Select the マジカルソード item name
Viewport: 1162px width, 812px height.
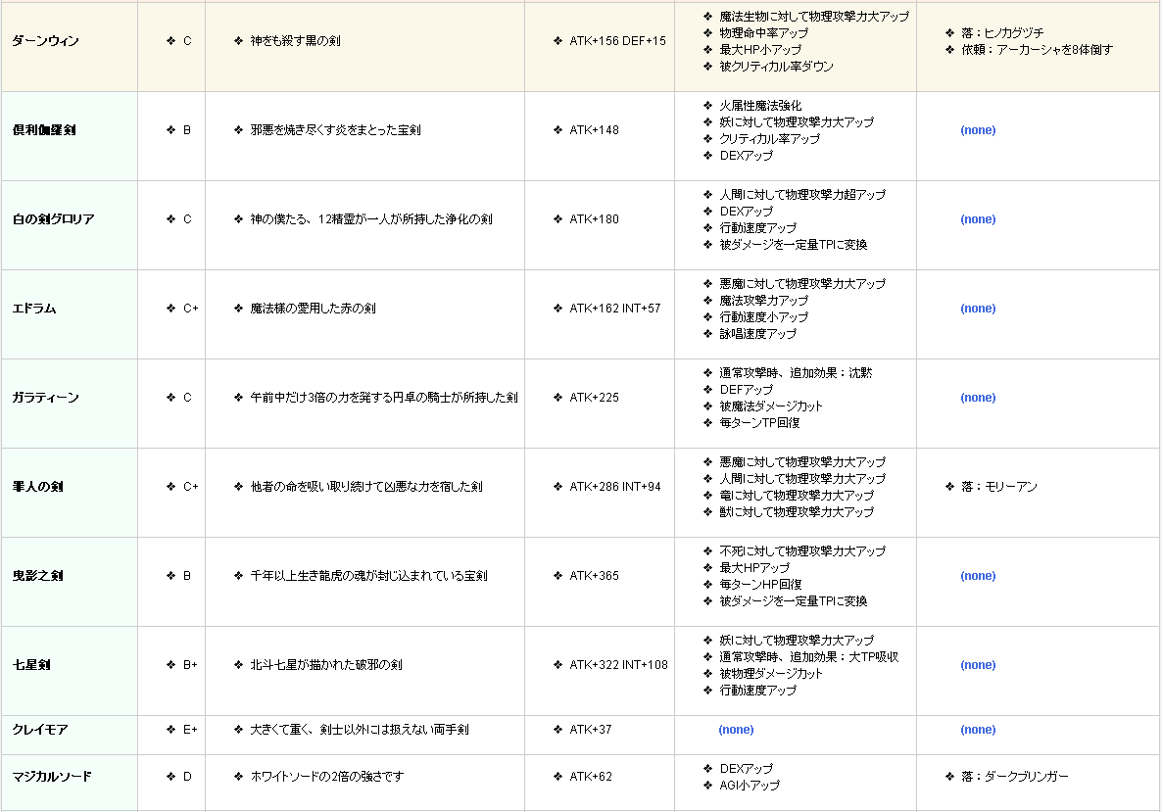(x=51, y=777)
